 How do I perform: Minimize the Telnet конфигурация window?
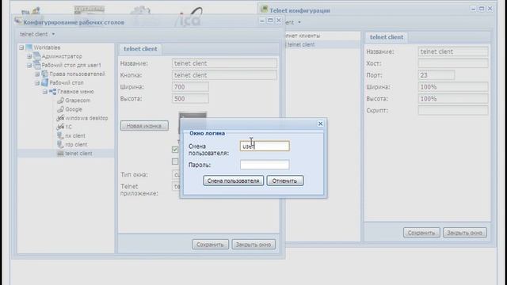pyautogui.click(x=474, y=9)
